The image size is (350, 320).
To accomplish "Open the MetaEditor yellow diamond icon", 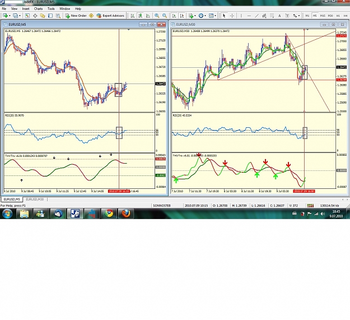I will pyautogui.click(x=91, y=16).
